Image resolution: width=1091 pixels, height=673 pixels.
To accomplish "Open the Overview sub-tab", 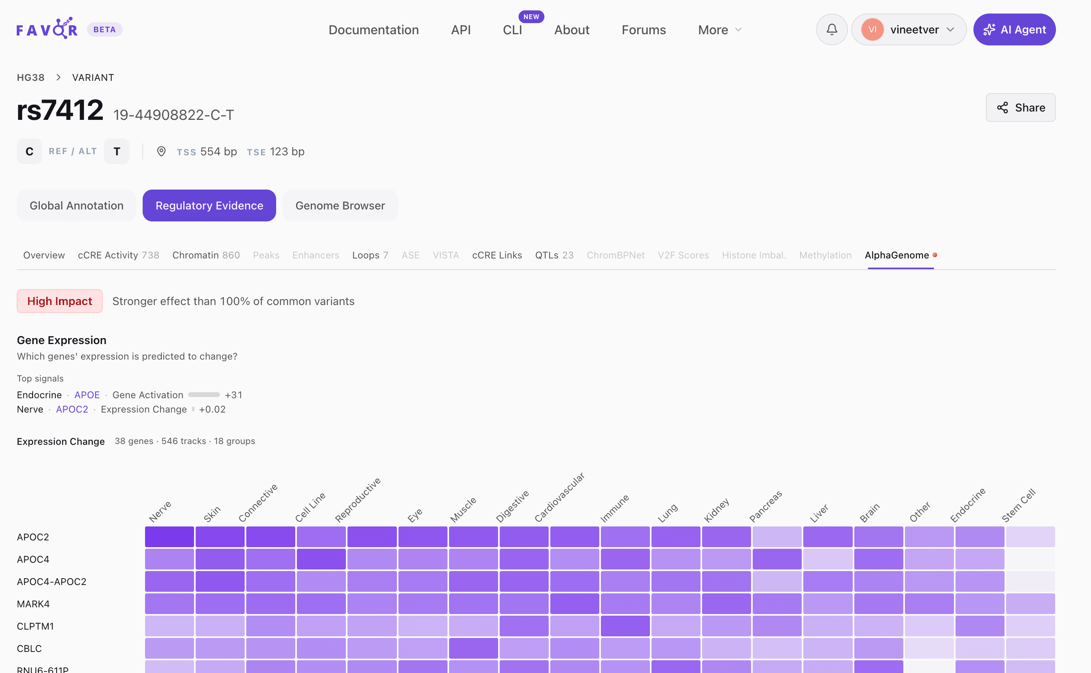I will (44, 255).
